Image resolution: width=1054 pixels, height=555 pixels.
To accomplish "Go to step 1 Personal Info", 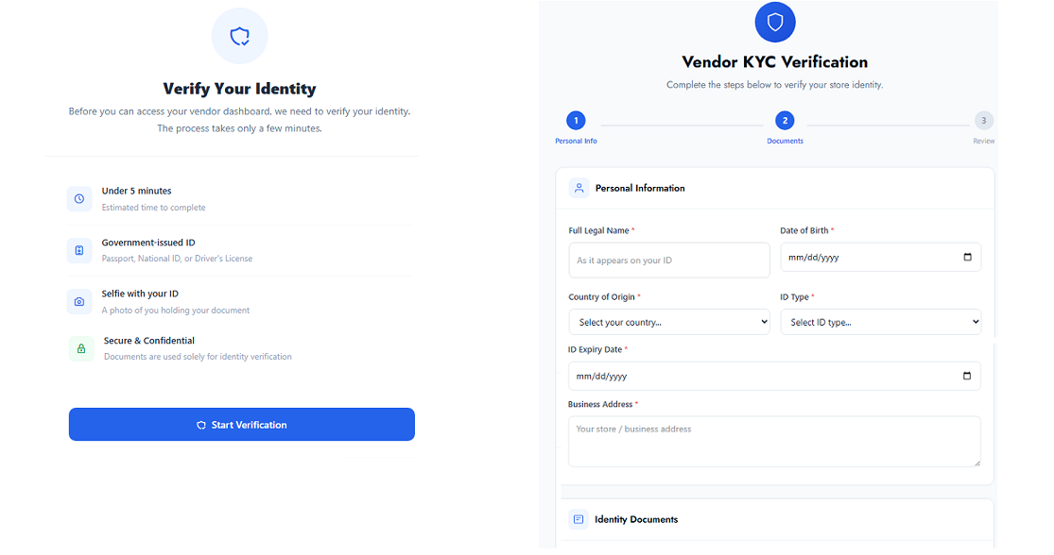I will (x=576, y=121).
